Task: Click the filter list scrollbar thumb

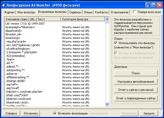Action: 107,22
